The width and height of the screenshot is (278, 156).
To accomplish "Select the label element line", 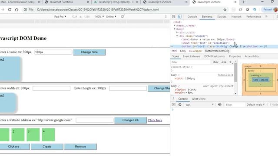I will (x=208, y=39).
